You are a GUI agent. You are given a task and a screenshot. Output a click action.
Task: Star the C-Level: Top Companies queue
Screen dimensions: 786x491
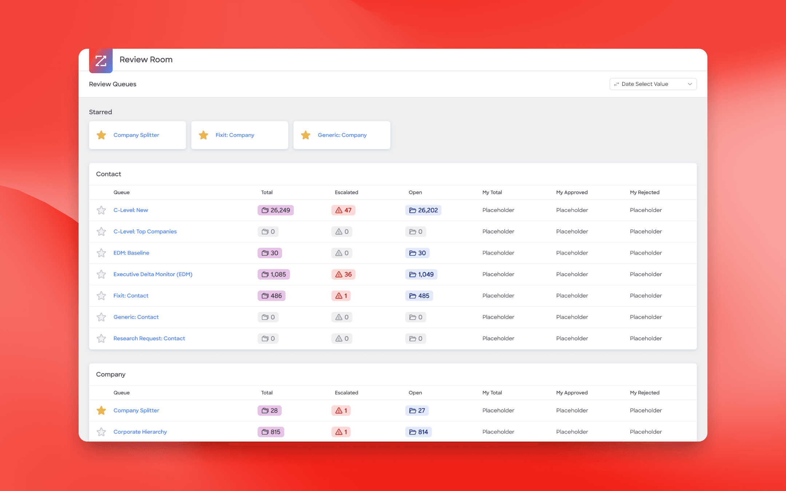tap(101, 232)
